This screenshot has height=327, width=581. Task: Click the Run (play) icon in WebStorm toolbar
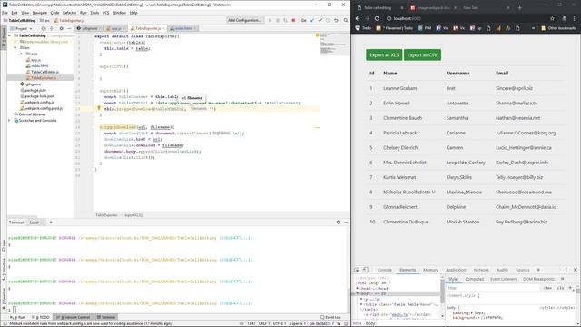point(270,20)
